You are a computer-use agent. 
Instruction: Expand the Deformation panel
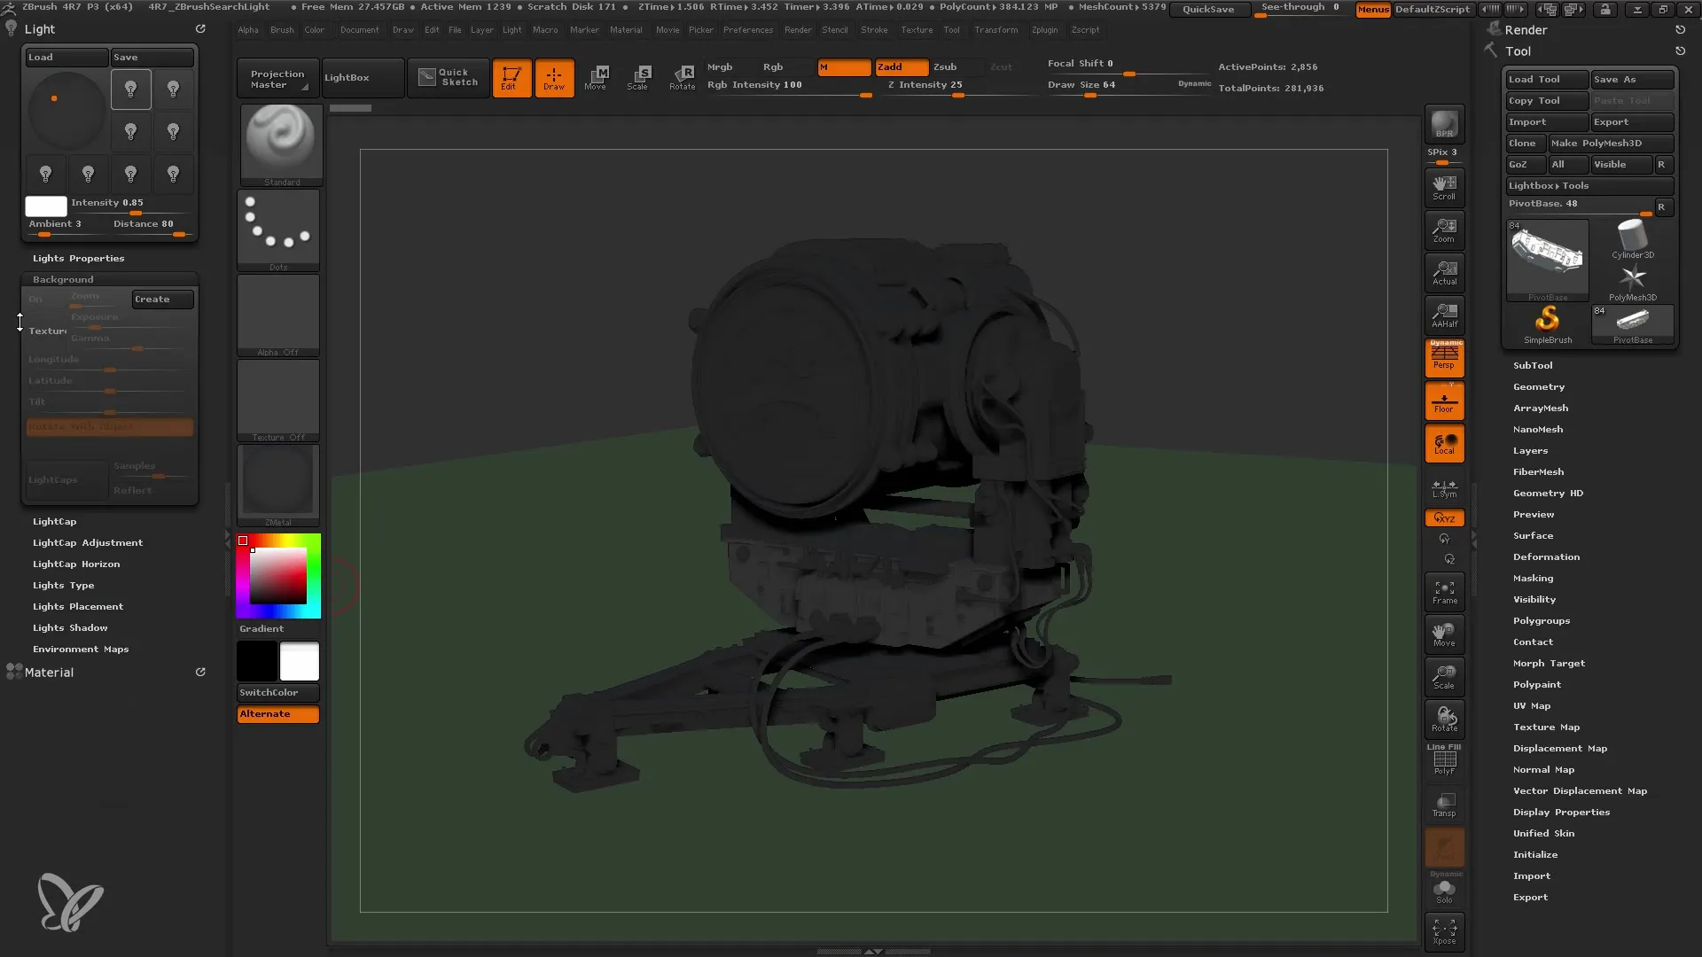coord(1547,556)
